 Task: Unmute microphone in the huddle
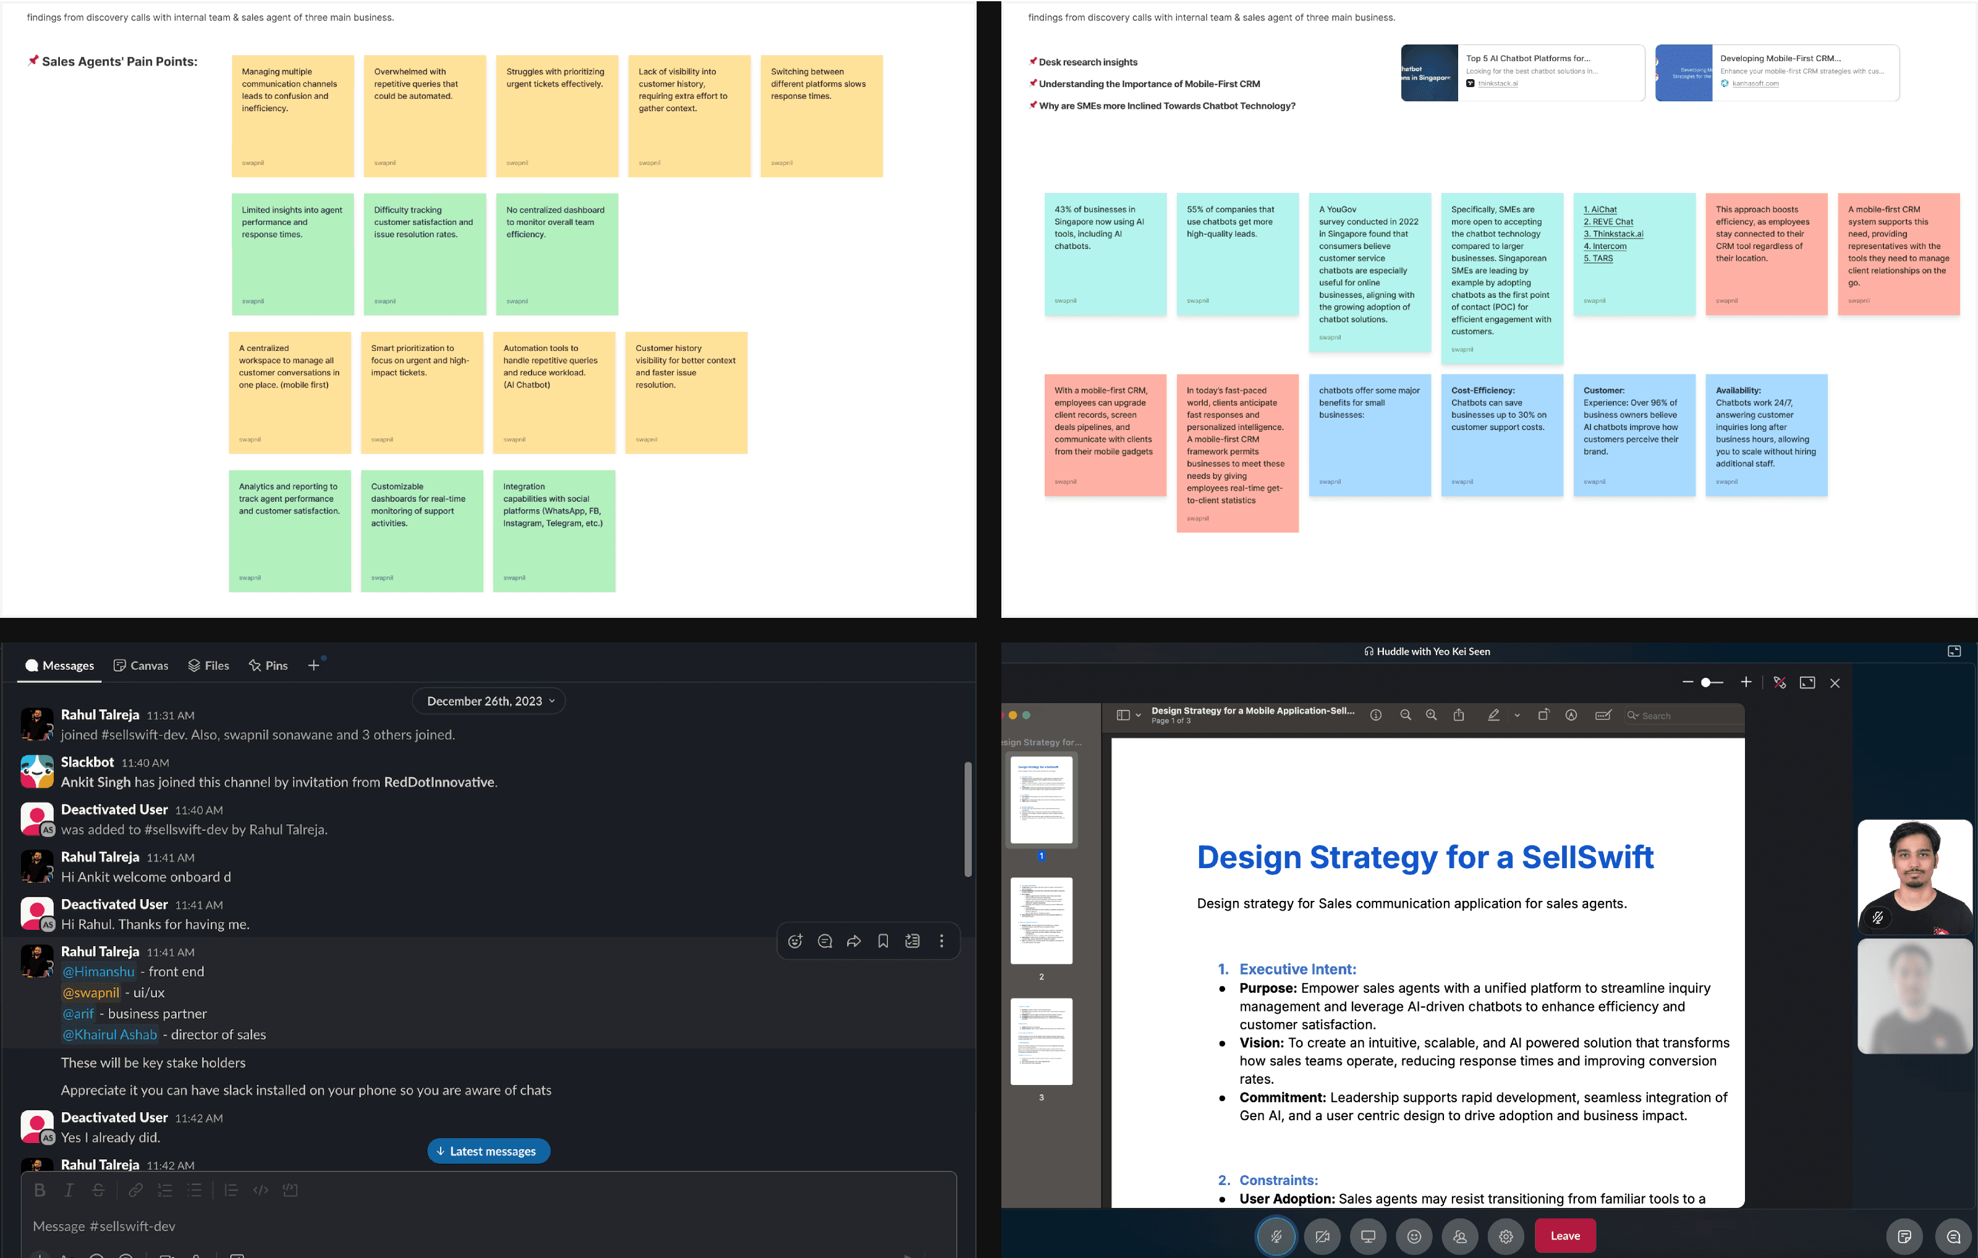pyautogui.click(x=1276, y=1236)
